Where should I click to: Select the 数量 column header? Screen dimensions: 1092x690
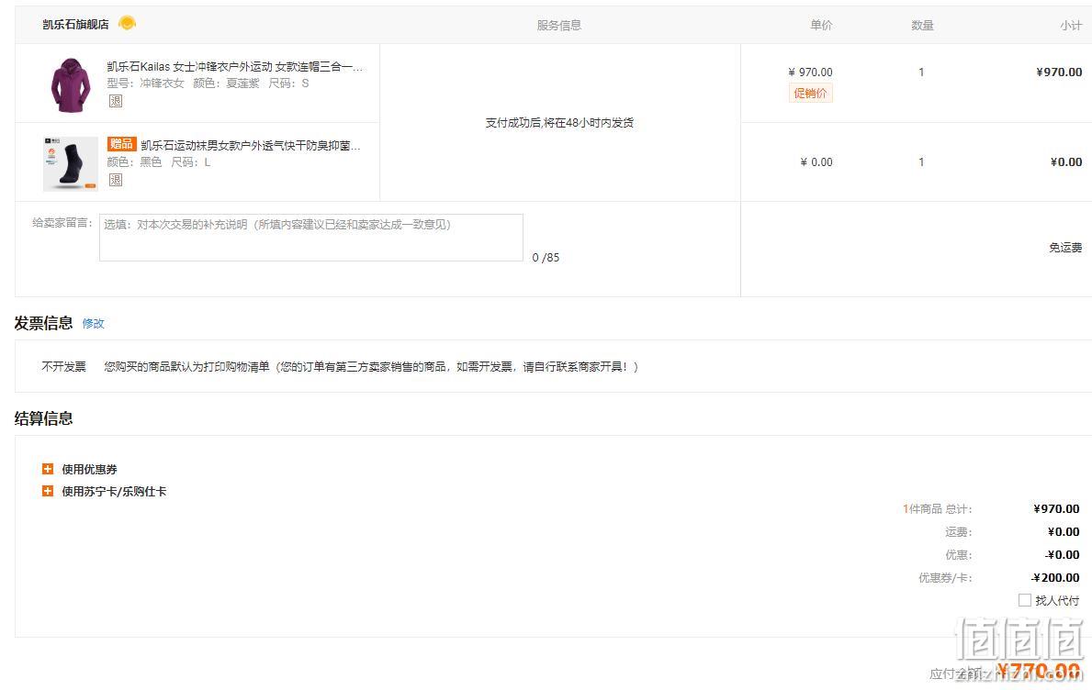[922, 25]
